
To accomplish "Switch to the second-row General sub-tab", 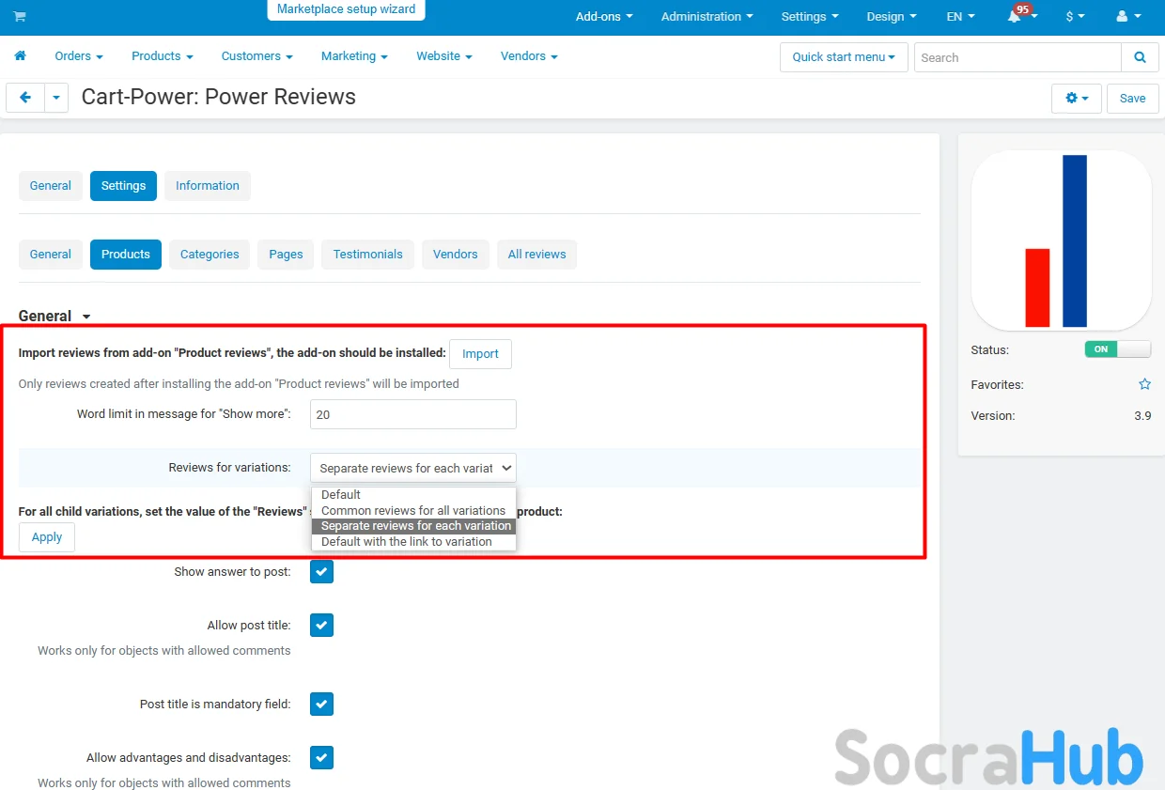I will [51, 255].
